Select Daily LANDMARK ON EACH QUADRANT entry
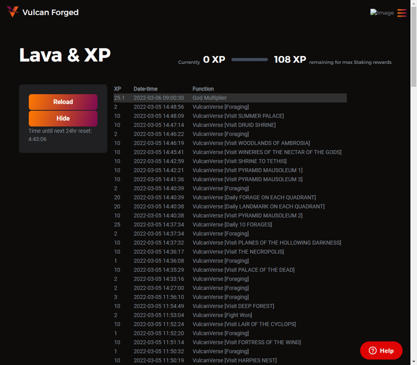 pyautogui.click(x=259, y=206)
